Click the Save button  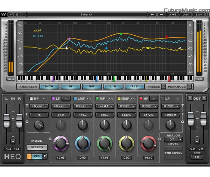(x=198, y=14)
